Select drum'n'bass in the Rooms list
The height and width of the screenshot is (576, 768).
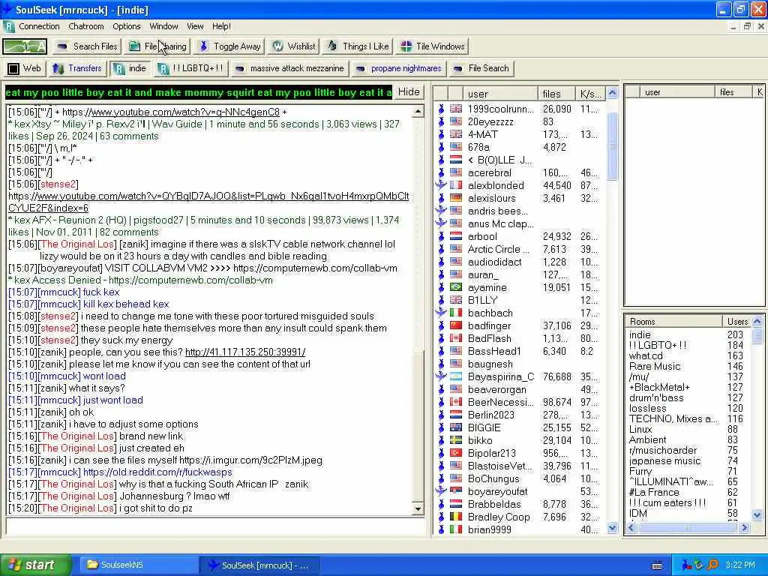pos(656,397)
